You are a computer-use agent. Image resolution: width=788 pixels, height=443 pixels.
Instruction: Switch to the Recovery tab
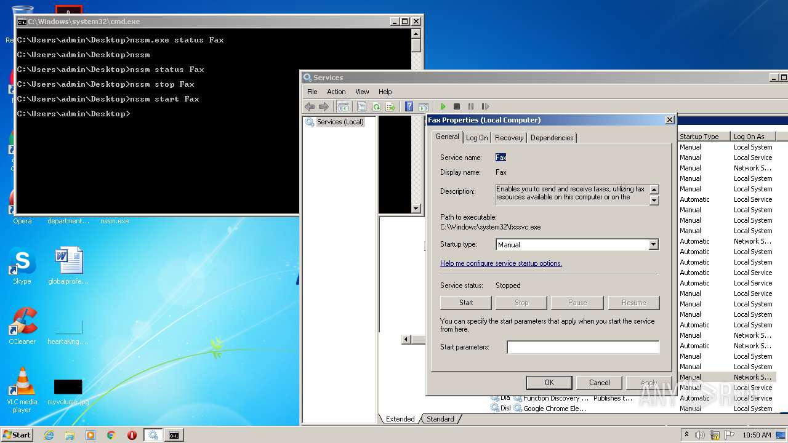point(509,138)
